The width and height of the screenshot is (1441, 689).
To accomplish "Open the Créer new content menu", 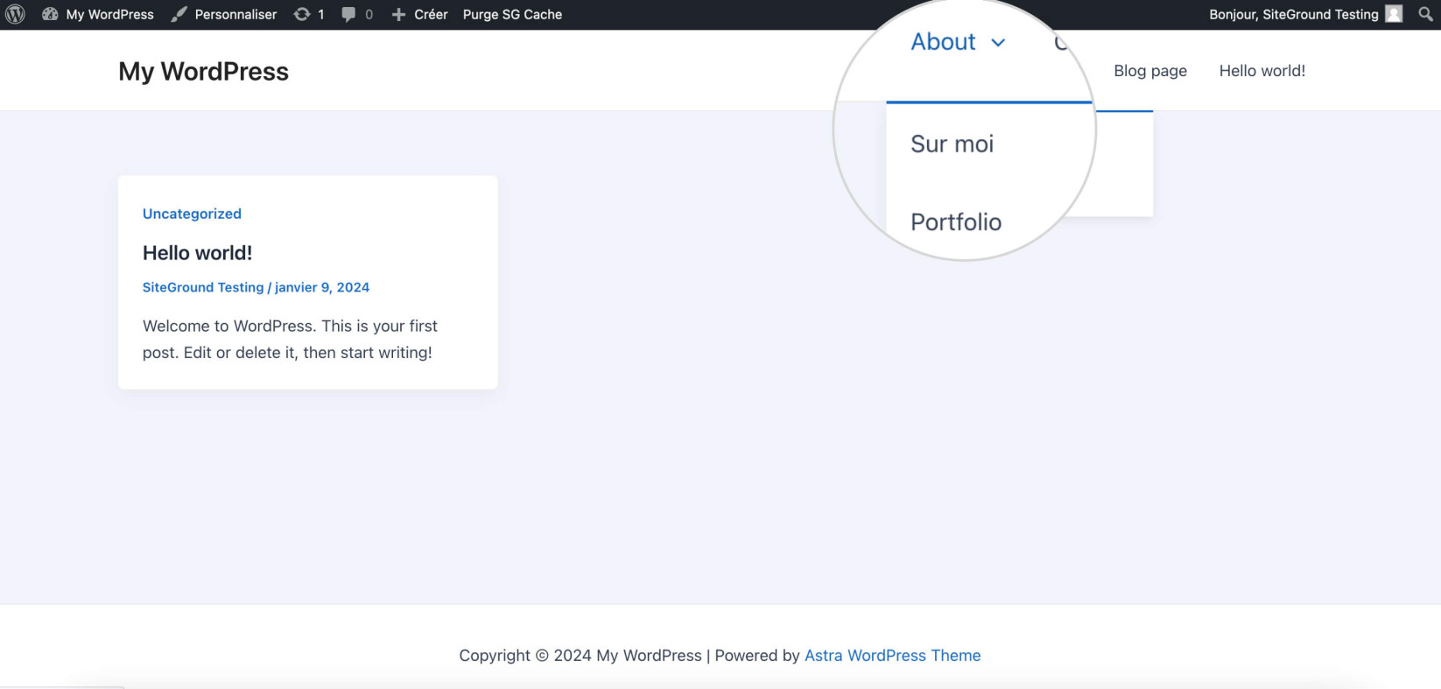I will click(x=419, y=14).
